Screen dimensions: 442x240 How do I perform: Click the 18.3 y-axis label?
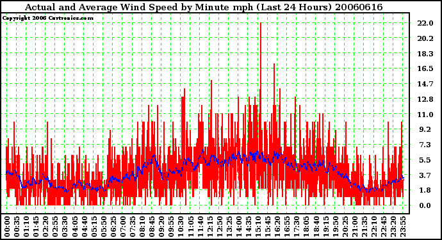(x=425, y=54)
